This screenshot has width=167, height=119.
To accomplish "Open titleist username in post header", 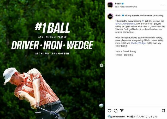I will pos(118,4).
